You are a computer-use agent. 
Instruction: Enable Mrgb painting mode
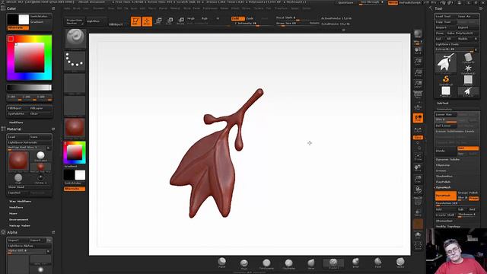[x=191, y=18]
